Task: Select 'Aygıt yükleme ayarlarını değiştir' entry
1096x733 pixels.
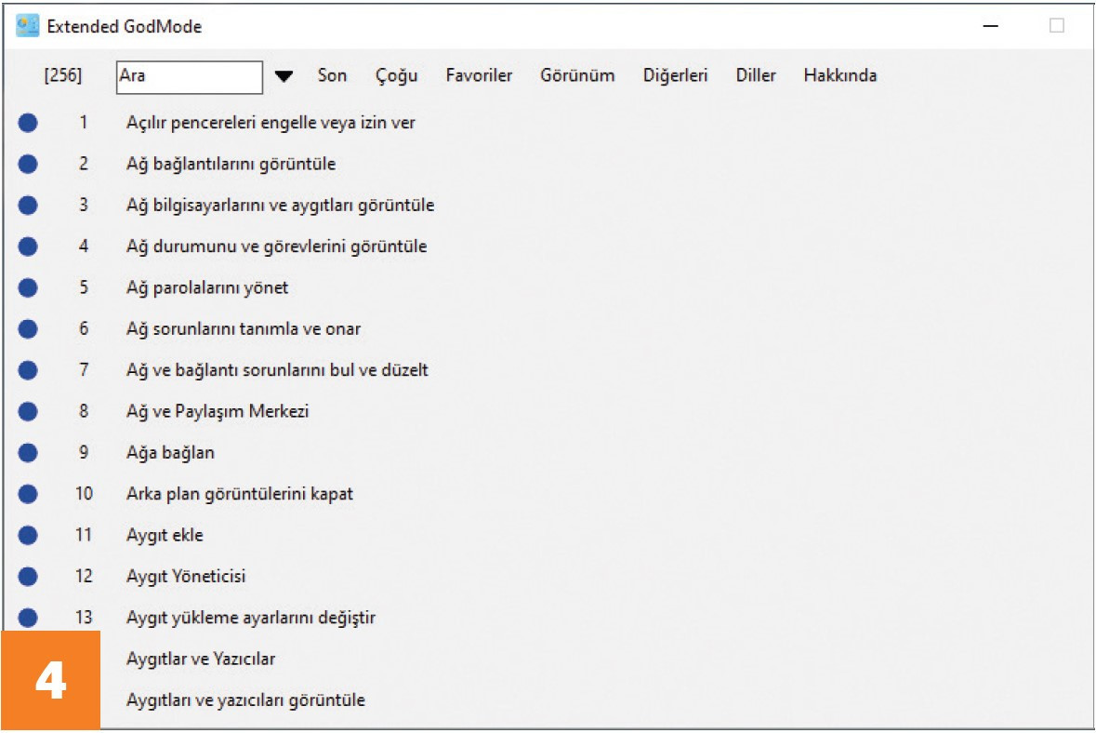Action: click(x=251, y=619)
